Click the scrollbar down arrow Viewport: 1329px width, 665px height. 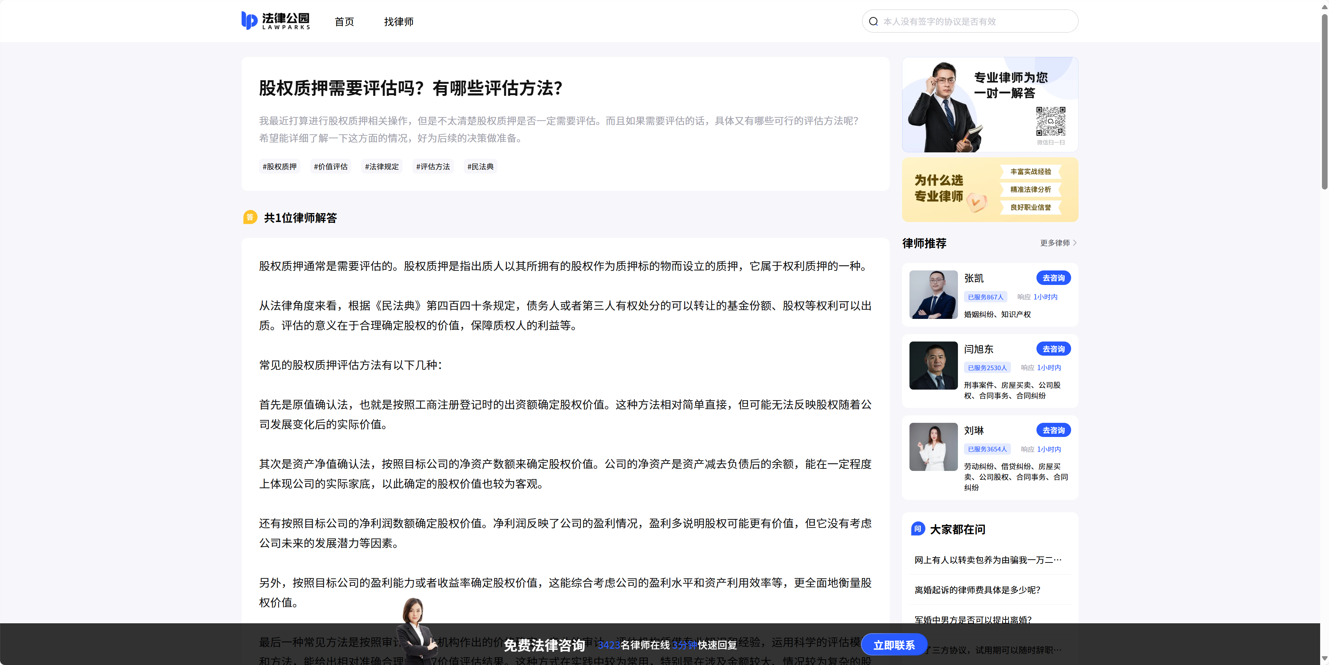[1324, 658]
